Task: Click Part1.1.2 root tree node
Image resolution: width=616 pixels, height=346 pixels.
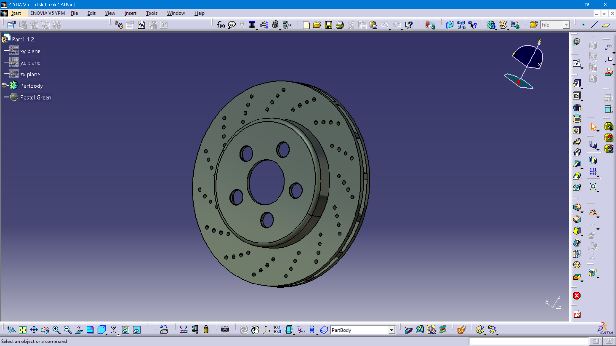Action: click(23, 39)
